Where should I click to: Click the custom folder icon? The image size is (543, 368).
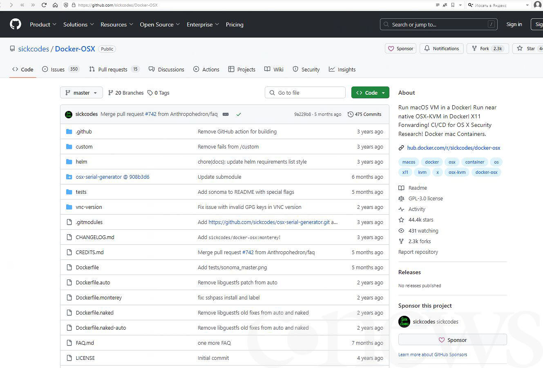tap(69, 146)
